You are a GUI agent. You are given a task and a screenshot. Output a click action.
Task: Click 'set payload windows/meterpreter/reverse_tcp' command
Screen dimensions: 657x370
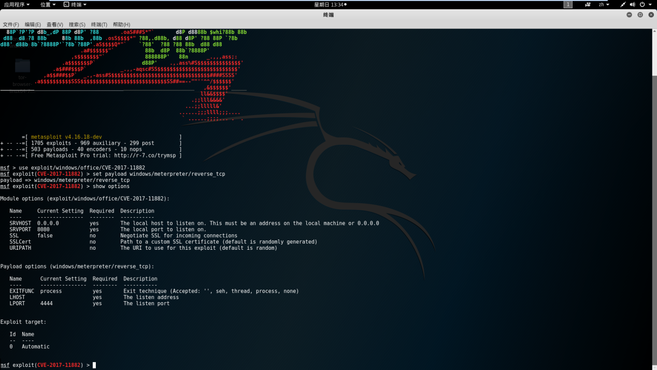point(159,174)
